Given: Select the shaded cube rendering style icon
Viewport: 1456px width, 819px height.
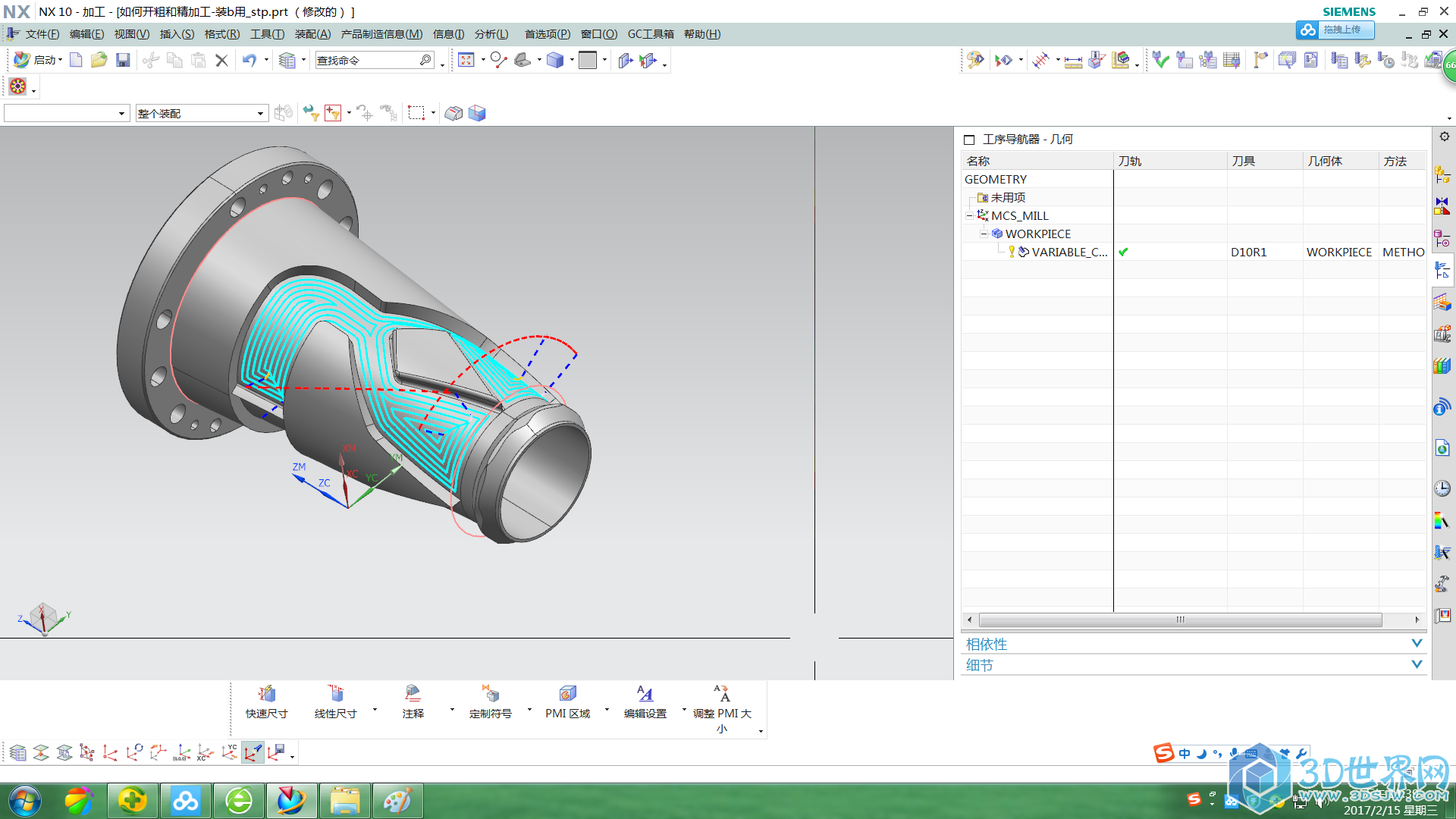Looking at the screenshot, I should click(x=555, y=61).
